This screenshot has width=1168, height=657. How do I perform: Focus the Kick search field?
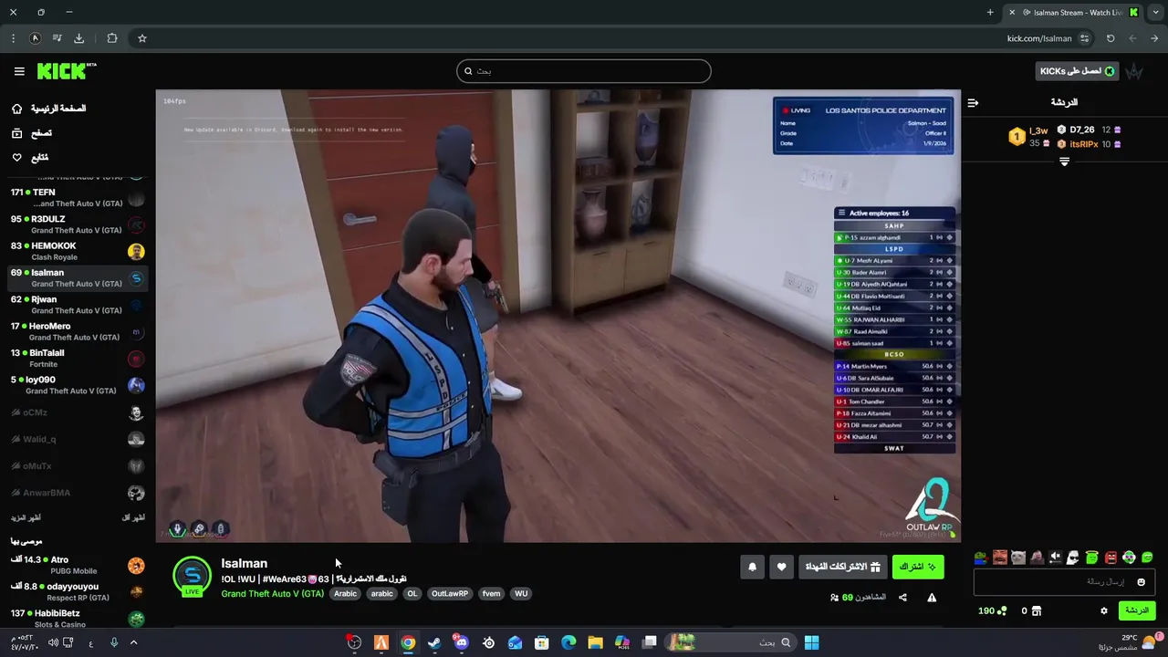pos(584,71)
